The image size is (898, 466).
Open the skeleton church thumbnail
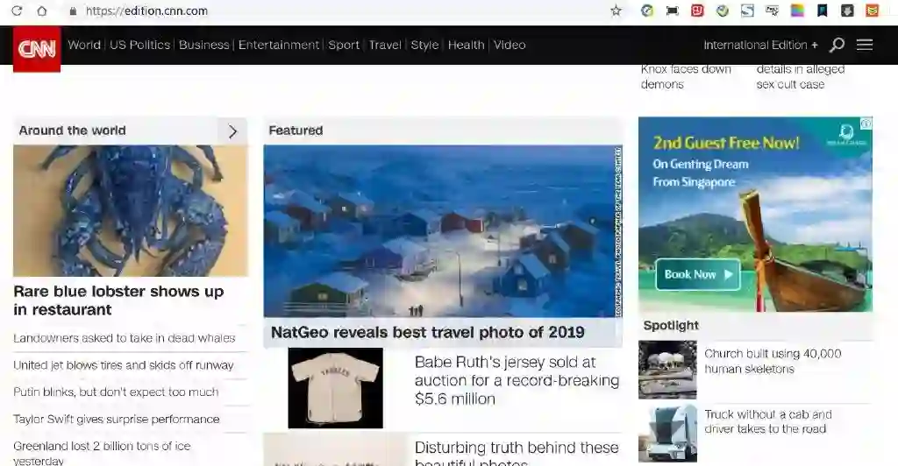tap(667, 370)
